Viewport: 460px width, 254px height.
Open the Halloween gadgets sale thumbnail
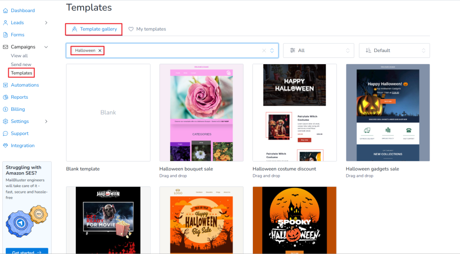tap(388, 113)
